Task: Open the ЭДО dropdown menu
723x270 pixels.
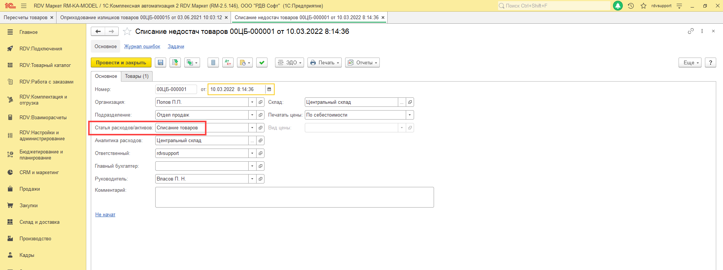Action: tap(289, 63)
